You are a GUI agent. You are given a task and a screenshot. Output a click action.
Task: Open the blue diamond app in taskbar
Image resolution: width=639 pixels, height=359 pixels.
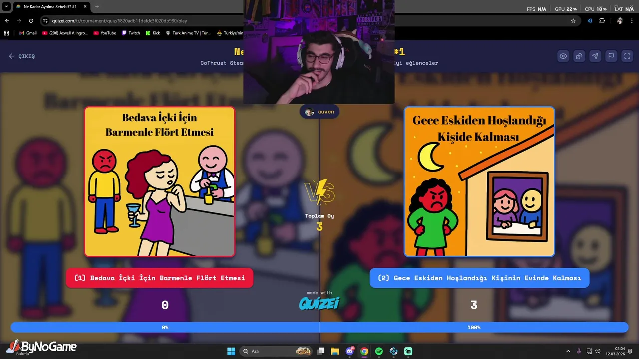tap(394, 351)
